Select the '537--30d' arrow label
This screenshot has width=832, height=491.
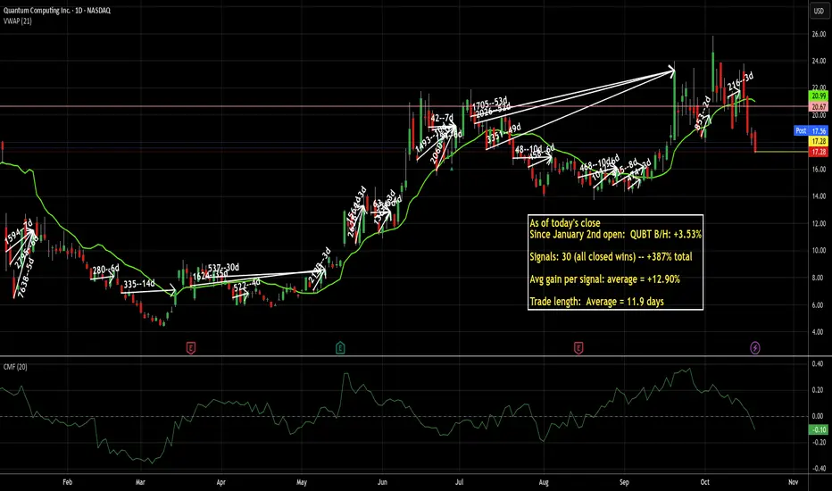223,268
